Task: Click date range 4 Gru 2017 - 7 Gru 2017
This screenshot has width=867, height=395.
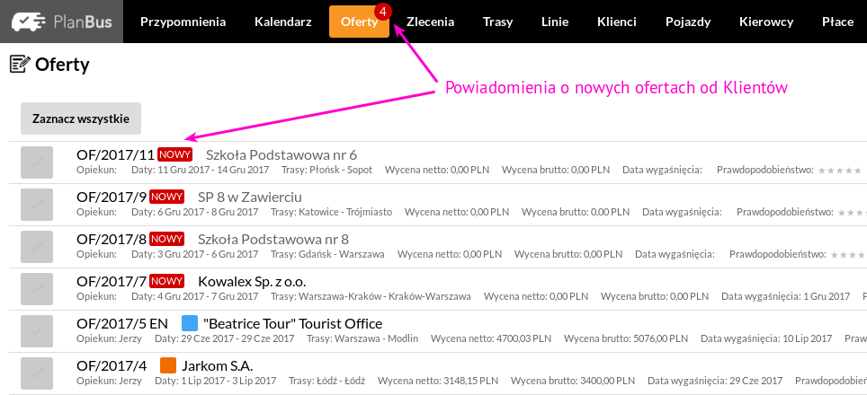Action: [208, 296]
